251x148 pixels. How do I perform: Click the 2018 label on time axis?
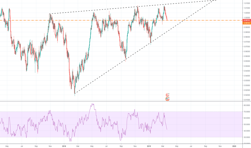point(64,146)
